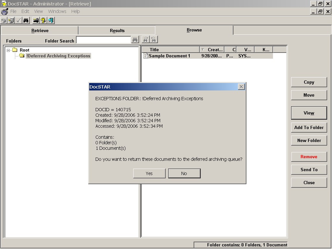Click the C column header

231,50
